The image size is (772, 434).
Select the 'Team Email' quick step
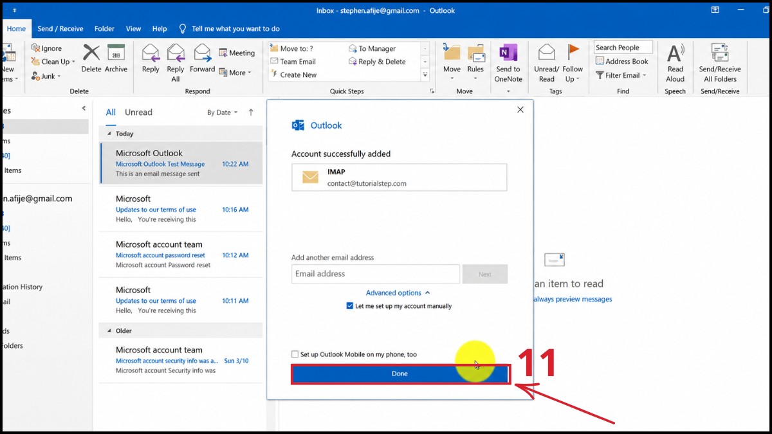pyautogui.click(x=293, y=62)
